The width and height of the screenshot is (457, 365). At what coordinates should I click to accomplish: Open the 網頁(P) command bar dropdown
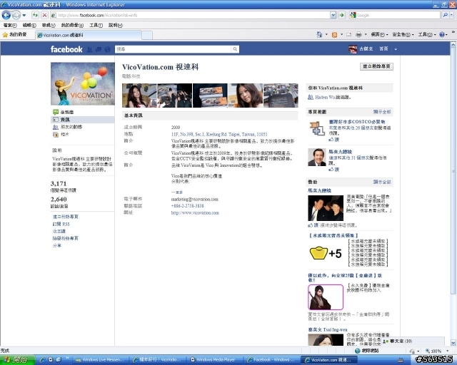(379, 35)
